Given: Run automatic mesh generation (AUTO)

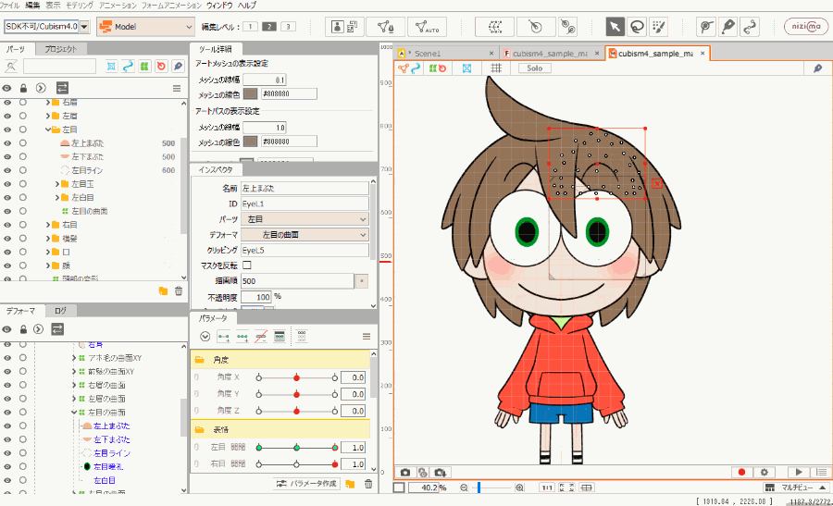Looking at the screenshot, I should coord(427,27).
